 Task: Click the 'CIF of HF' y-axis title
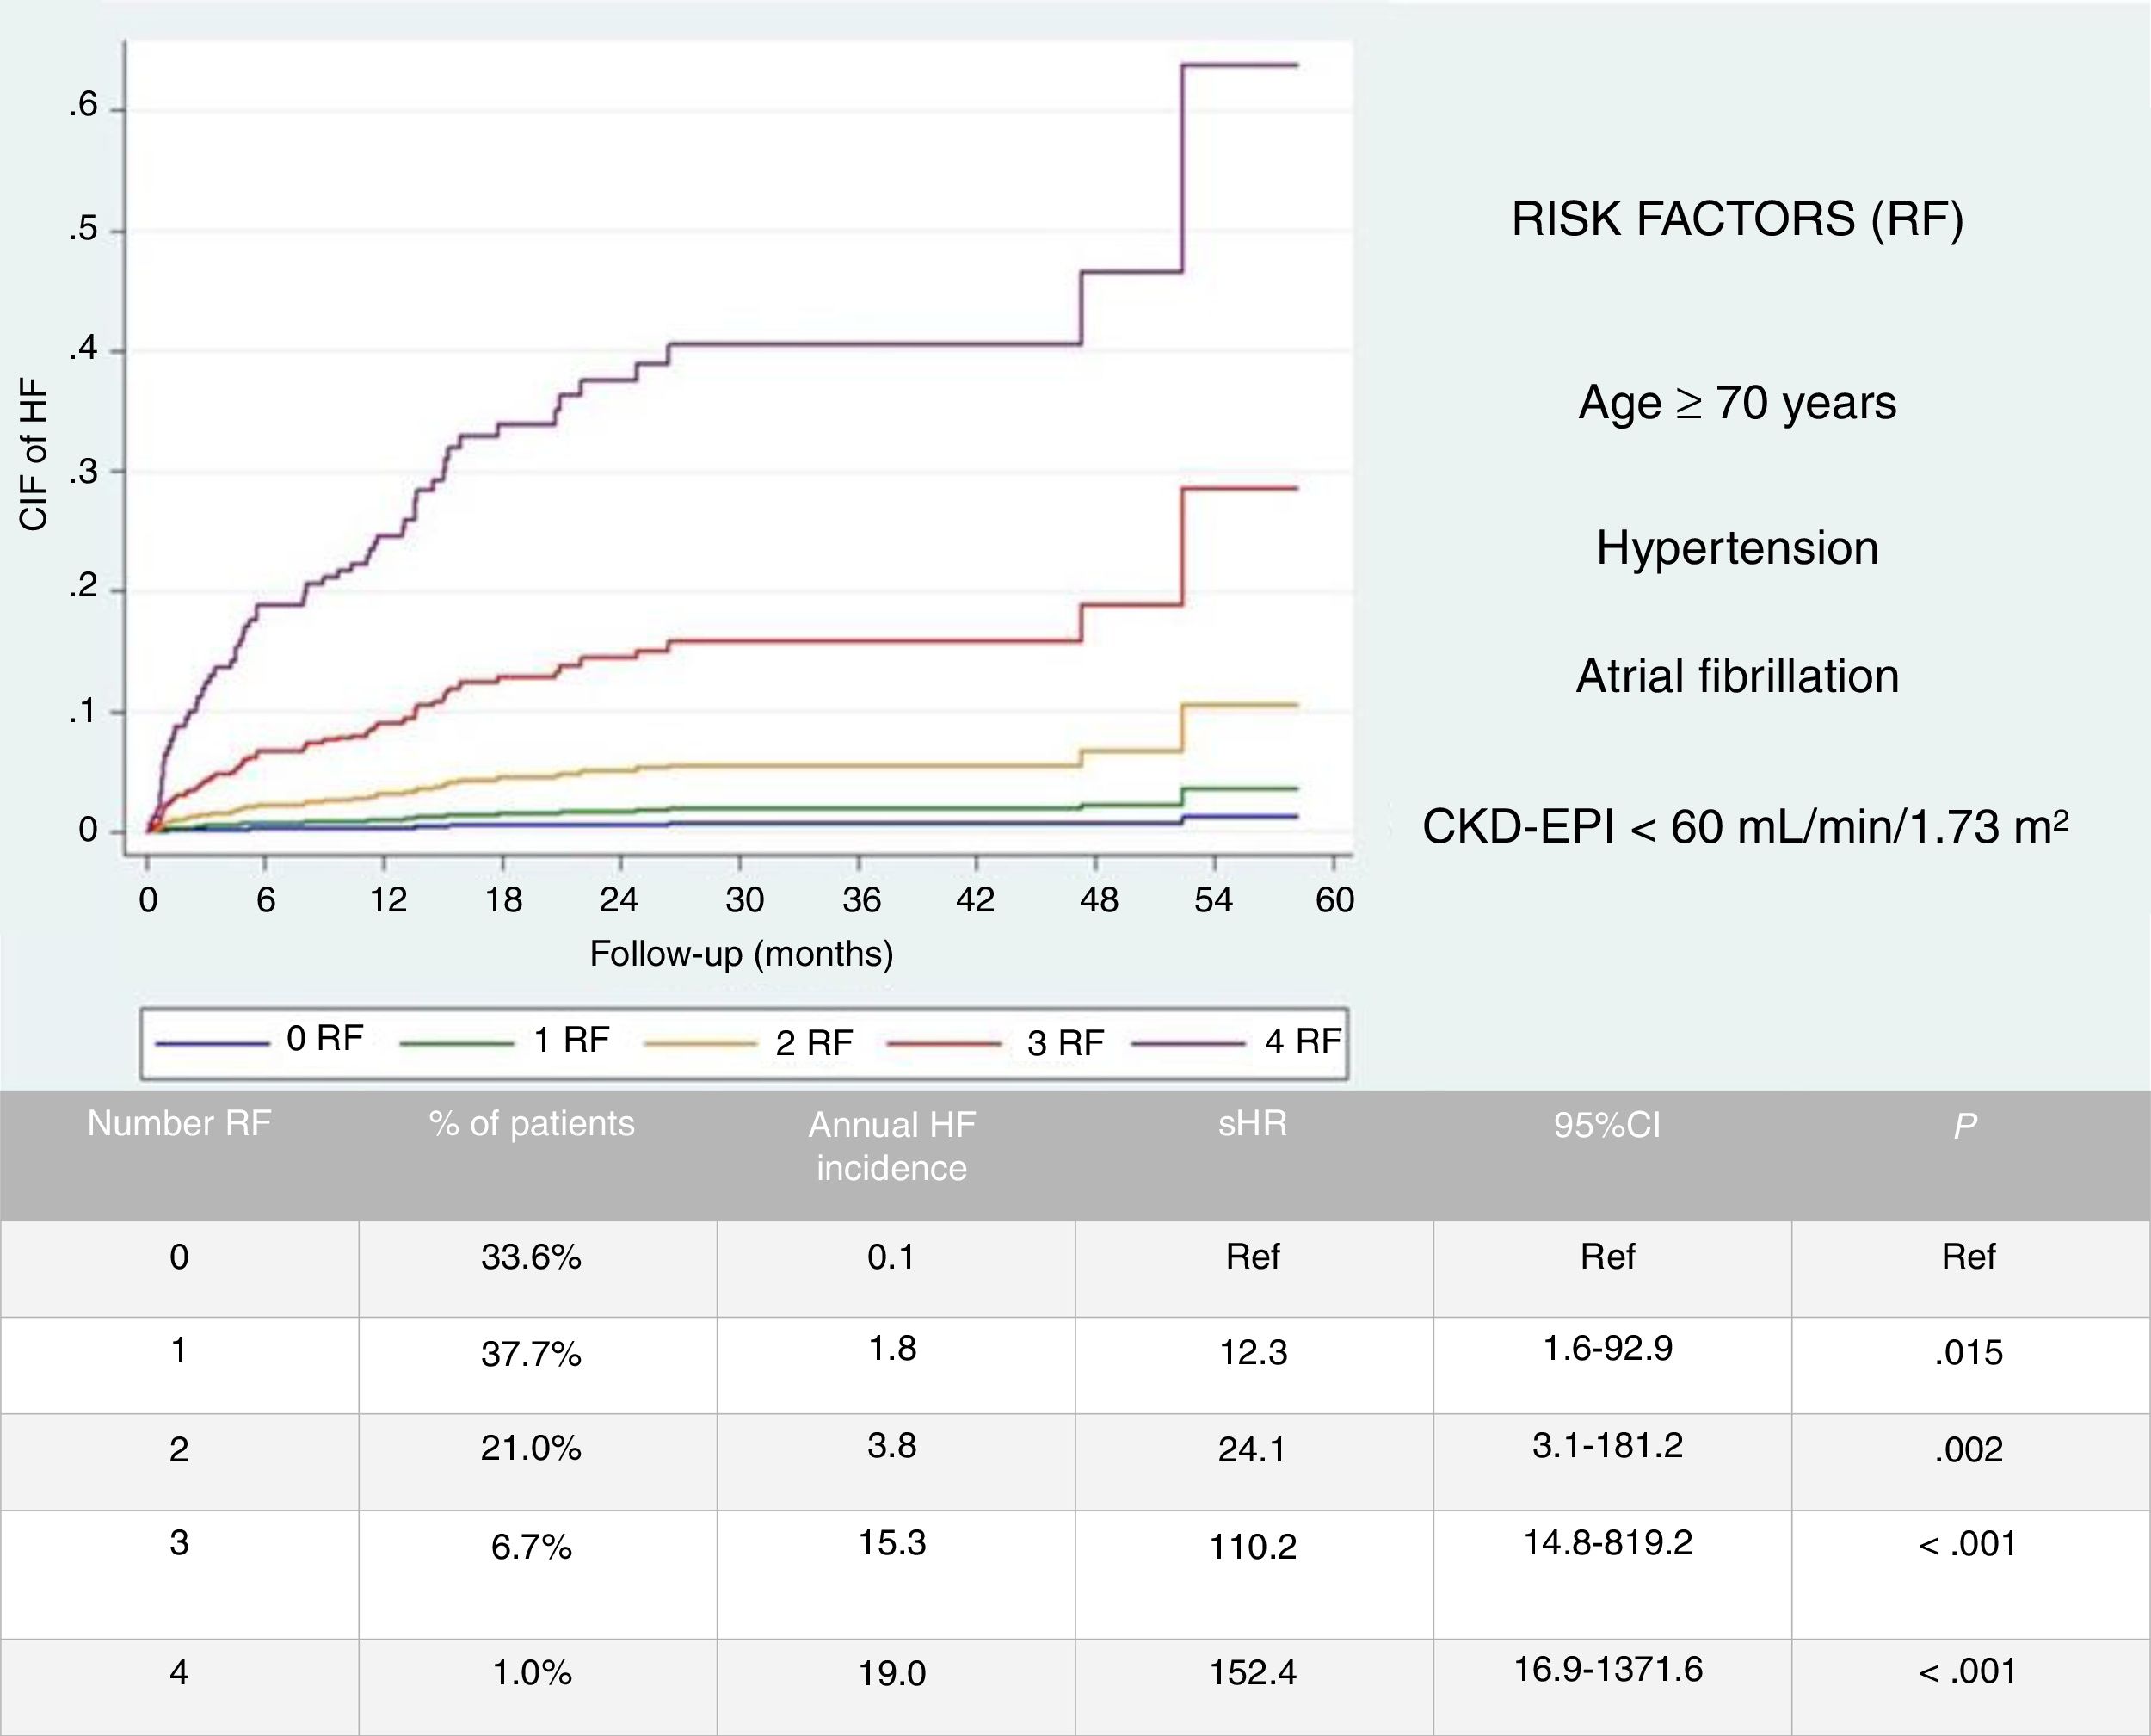click(x=34, y=459)
